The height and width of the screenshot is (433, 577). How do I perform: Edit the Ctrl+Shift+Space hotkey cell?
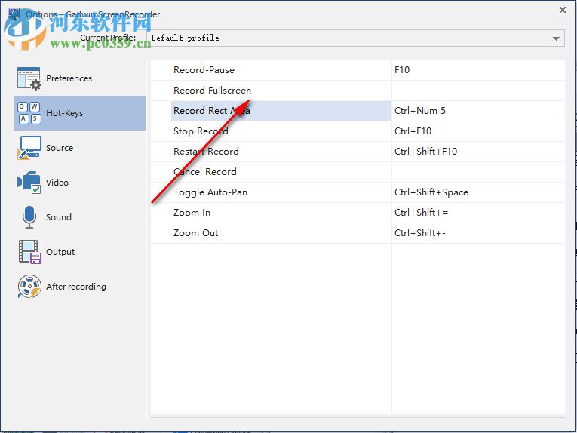[x=478, y=192]
